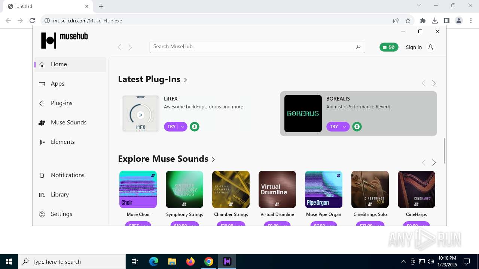Click the LiftFX description text
The height and width of the screenshot is (269, 479).
204,107
